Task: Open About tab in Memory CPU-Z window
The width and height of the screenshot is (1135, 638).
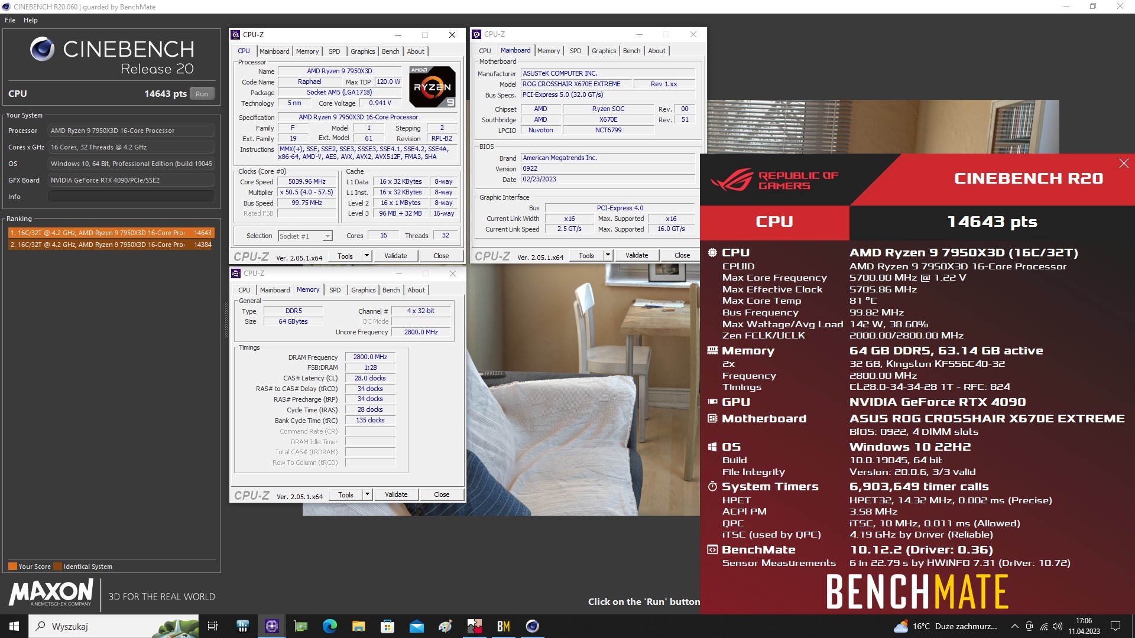Action: click(x=416, y=290)
